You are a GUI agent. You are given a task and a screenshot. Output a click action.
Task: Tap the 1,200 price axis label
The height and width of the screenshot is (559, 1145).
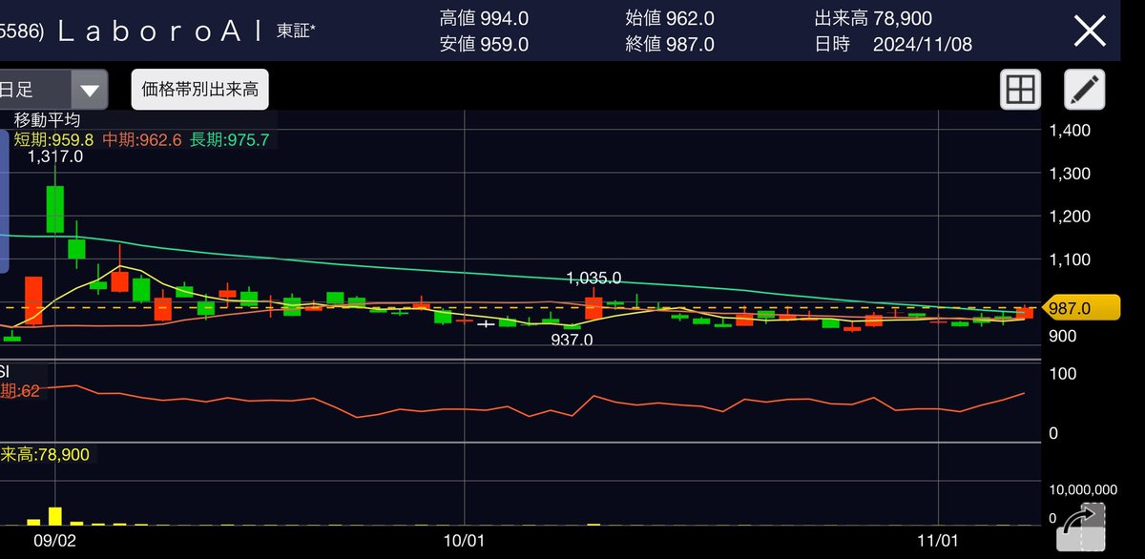(1069, 217)
